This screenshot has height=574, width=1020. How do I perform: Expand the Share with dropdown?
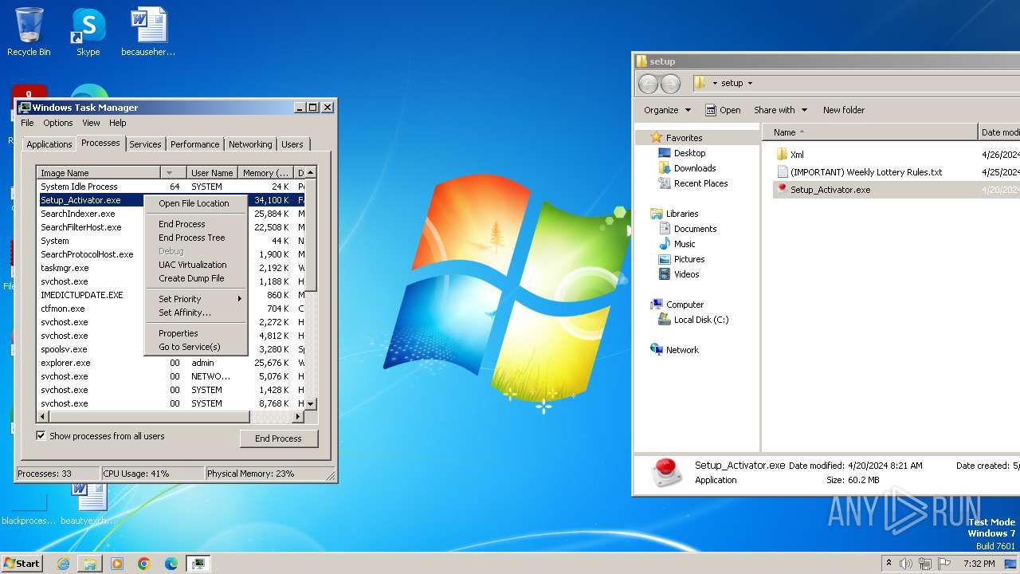point(781,110)
